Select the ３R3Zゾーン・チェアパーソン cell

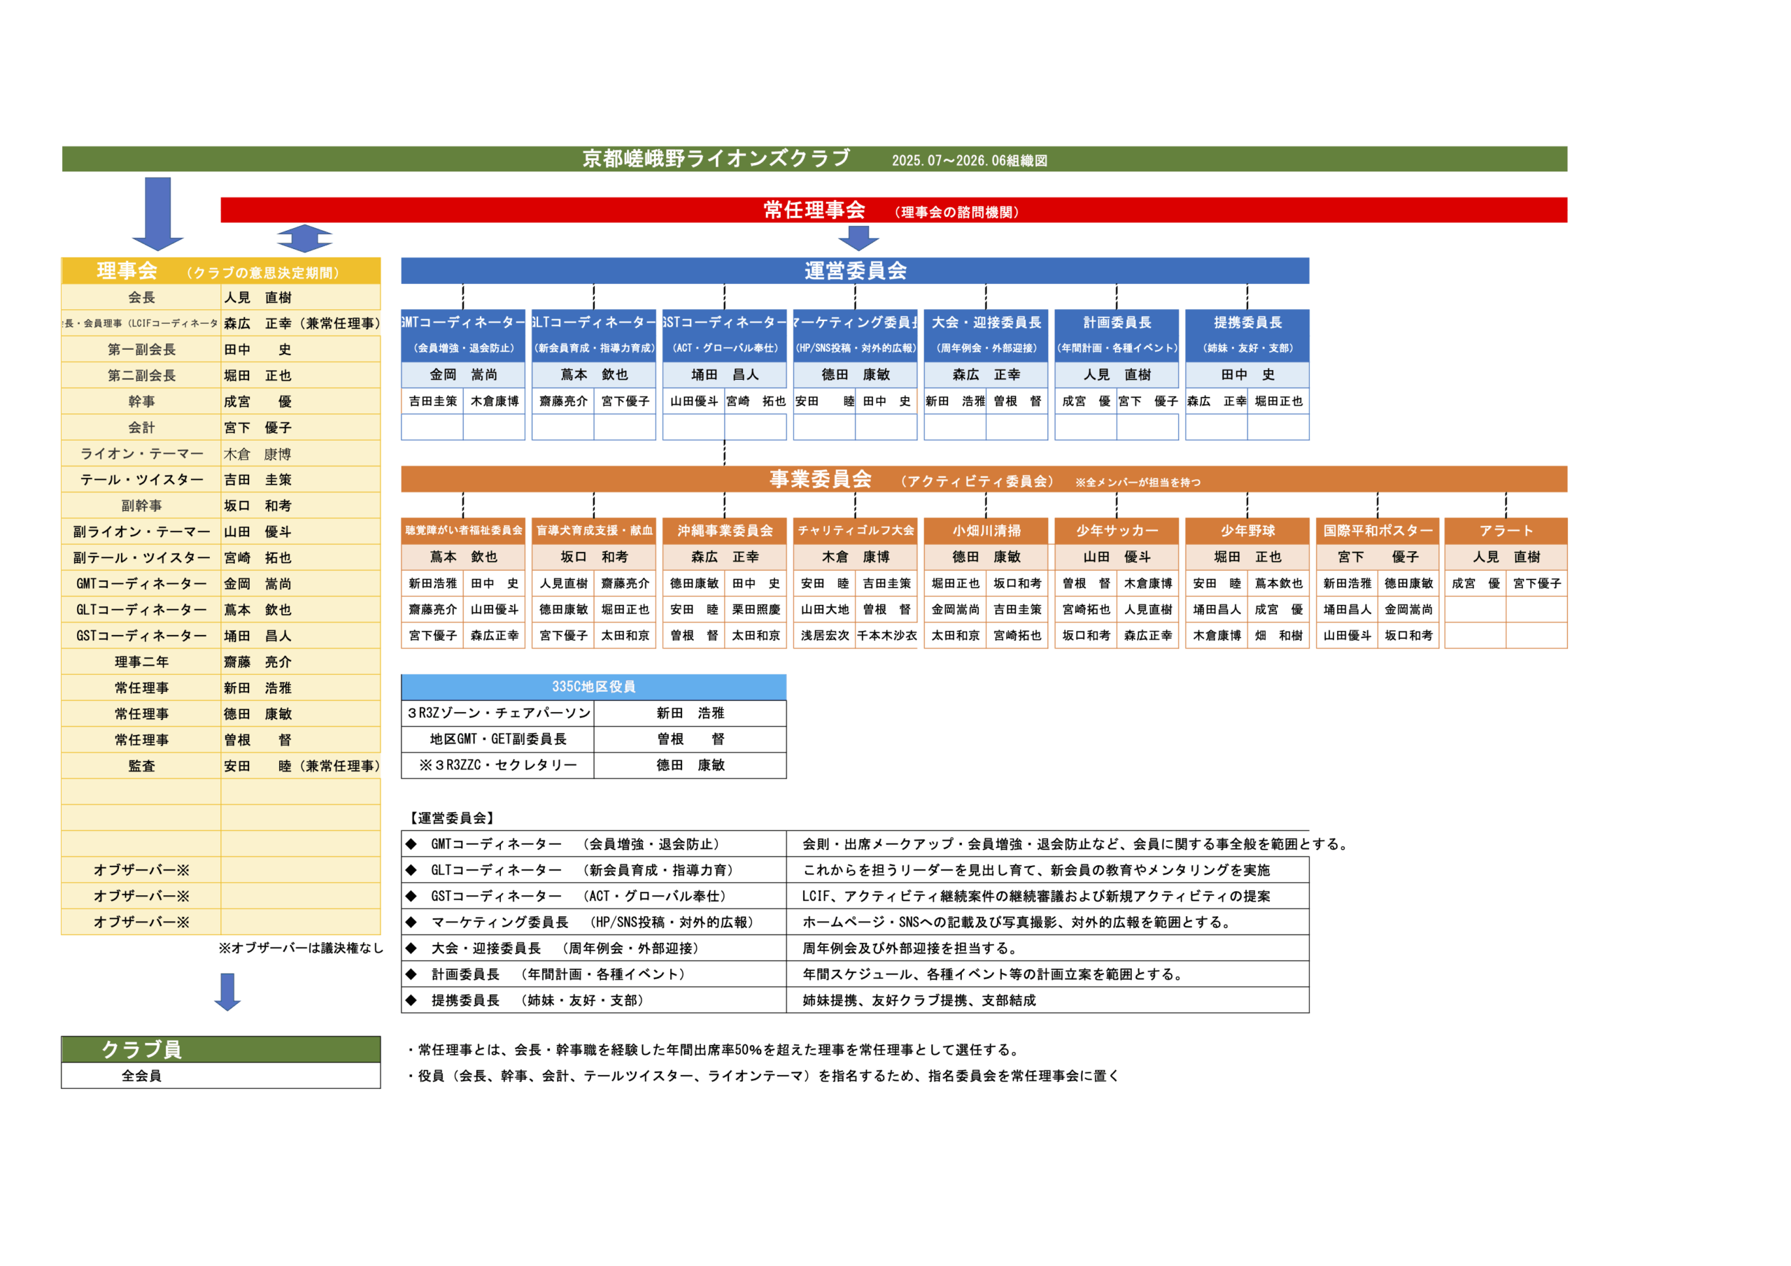497,713
